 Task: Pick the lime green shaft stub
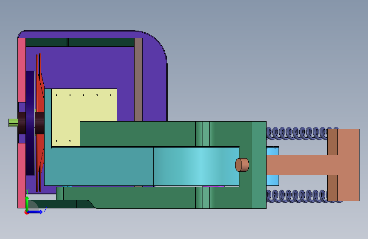[x=13, y=122]
